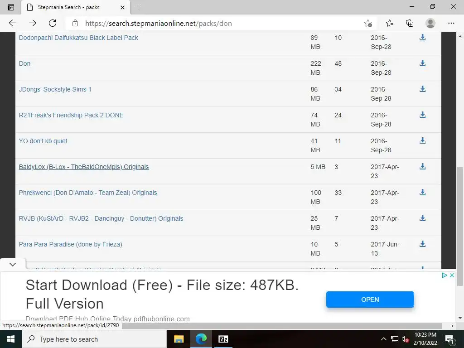Open the Favorites list

click(x=389, y=23)
